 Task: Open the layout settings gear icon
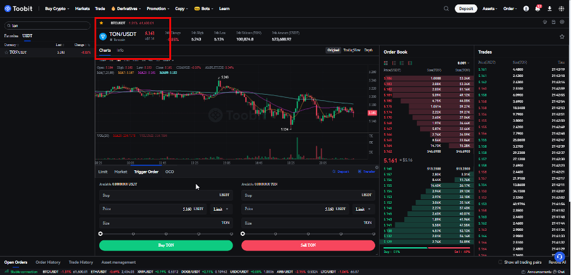[562, 22]
